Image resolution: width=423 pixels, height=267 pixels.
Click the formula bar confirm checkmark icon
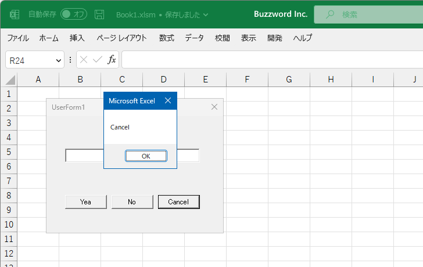click(x=98, y=60)
